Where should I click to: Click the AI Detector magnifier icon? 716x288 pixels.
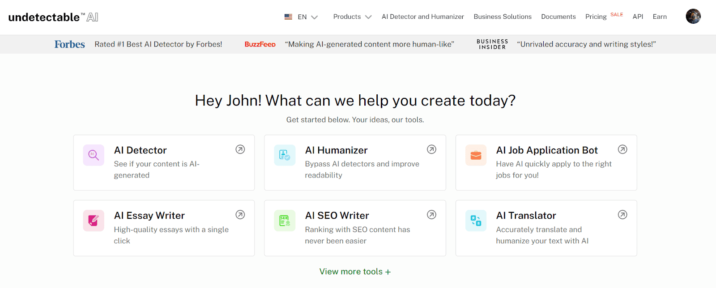click(x=94, y=155)
